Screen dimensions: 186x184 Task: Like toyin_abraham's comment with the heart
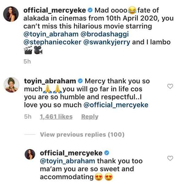[170, 87]
